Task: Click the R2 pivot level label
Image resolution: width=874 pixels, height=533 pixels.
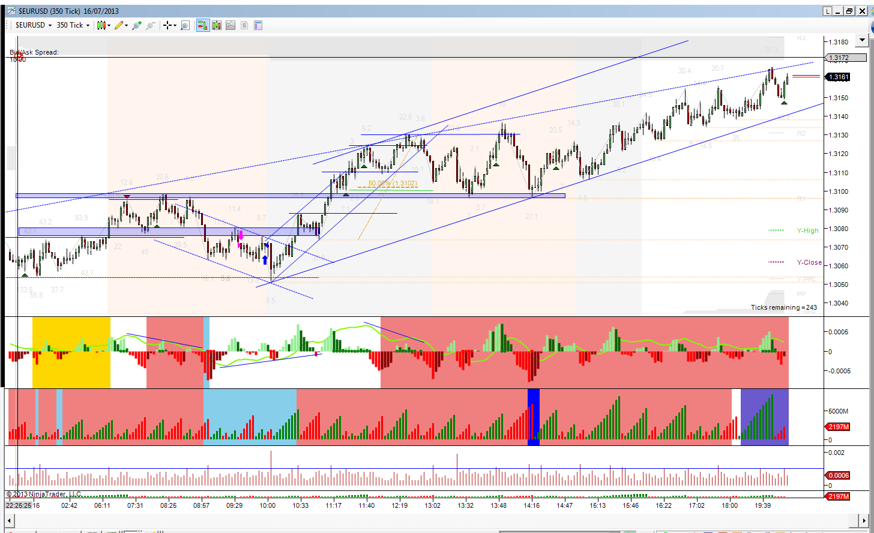Action: coord(801,133)
